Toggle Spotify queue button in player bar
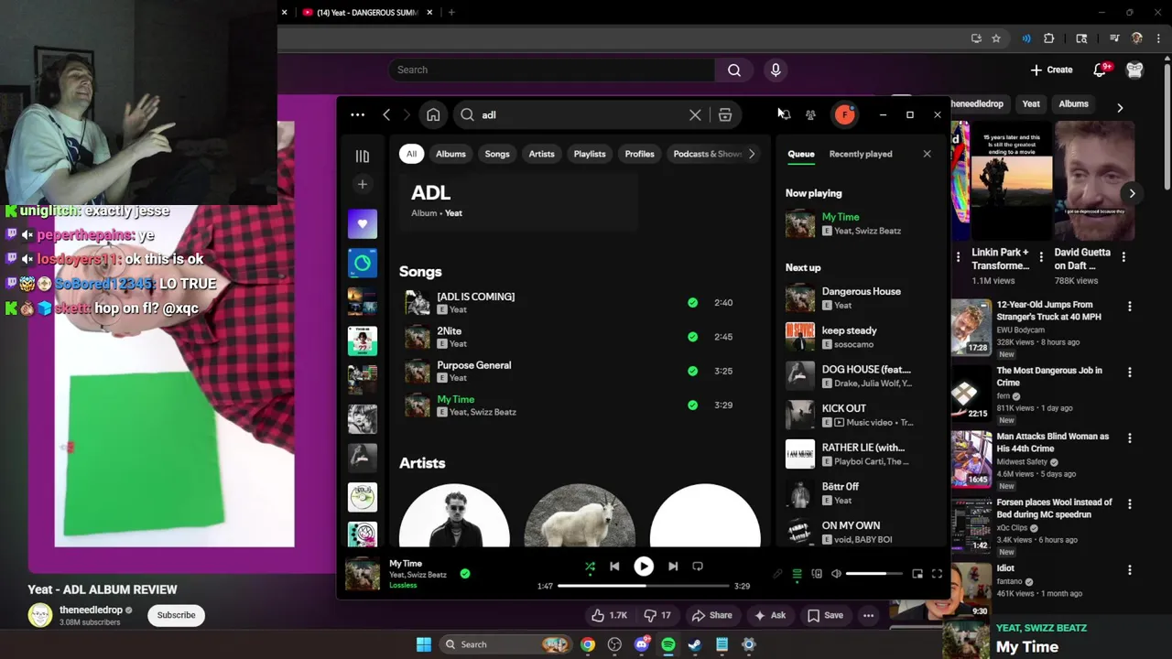This screenshot has height=659, width=1172. point(797,574)
